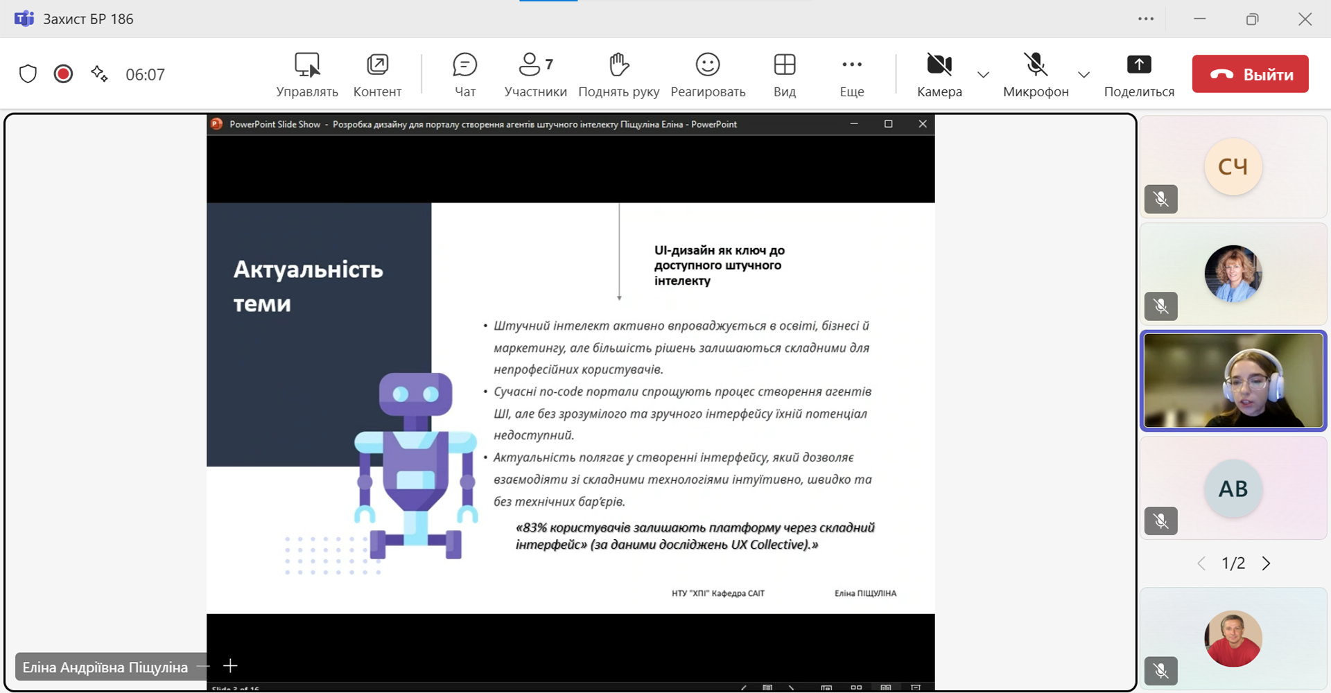Open title bar ellipsis settings menu
This screenshot has width=1331, height=693.
coord(1146,19)
